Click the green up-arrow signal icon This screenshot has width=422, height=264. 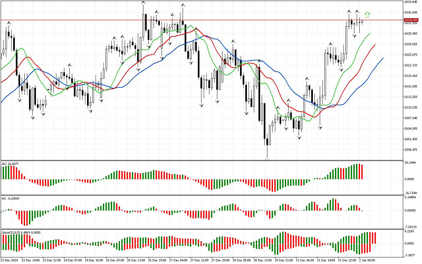coord(367,15)
